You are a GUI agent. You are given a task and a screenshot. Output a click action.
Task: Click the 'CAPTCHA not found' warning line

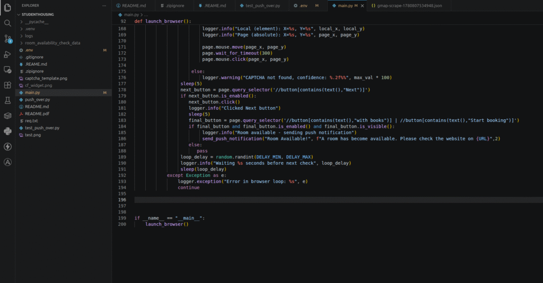pyautogui.click(x=297, y=77)
